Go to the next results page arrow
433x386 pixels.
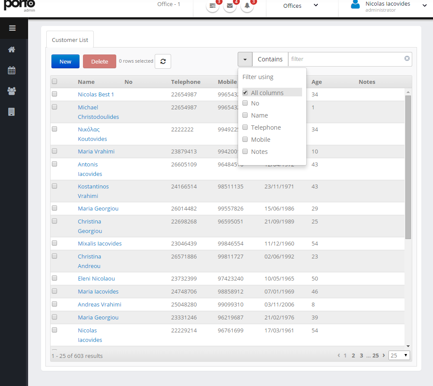(384, 355)
